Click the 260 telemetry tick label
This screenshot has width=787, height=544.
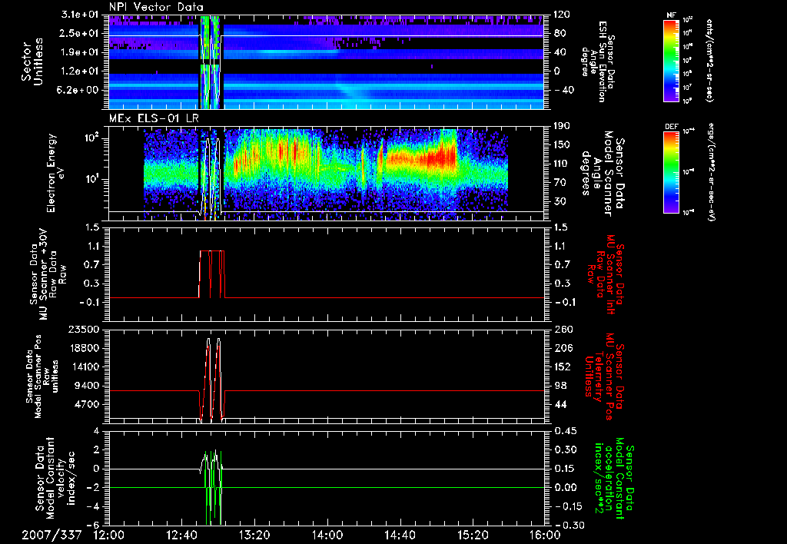pos(562,330)
